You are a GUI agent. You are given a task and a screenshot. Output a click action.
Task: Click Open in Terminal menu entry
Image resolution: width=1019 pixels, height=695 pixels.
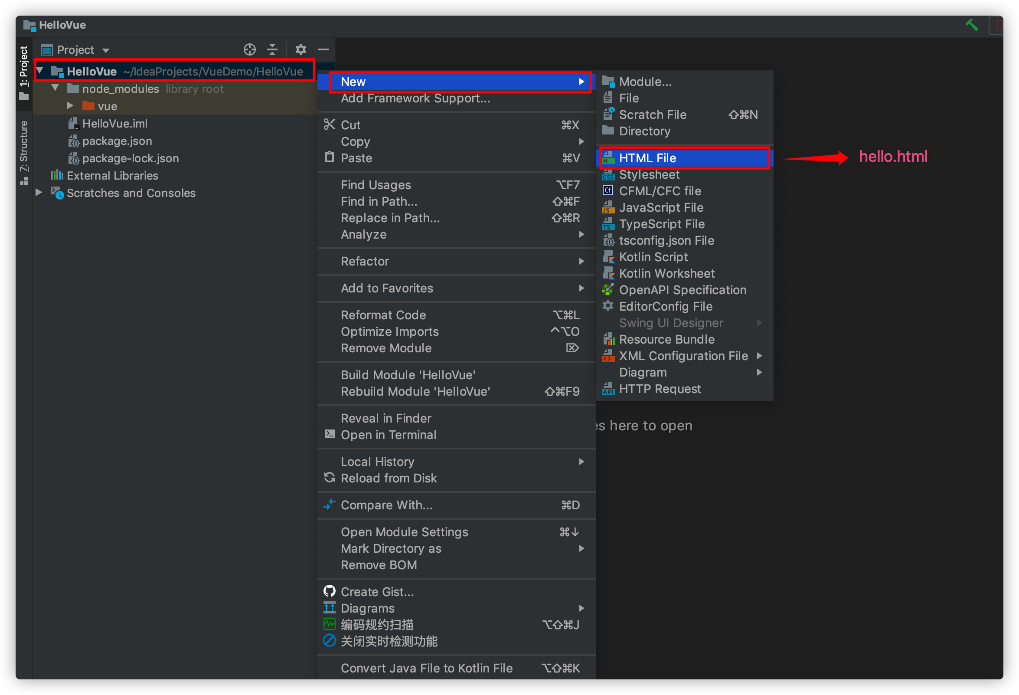(x=388, y=435)
